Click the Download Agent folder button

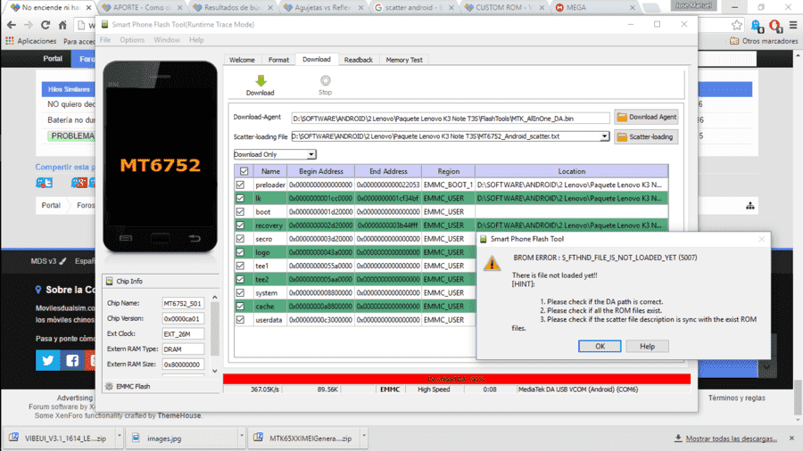[x=646, y=117]
